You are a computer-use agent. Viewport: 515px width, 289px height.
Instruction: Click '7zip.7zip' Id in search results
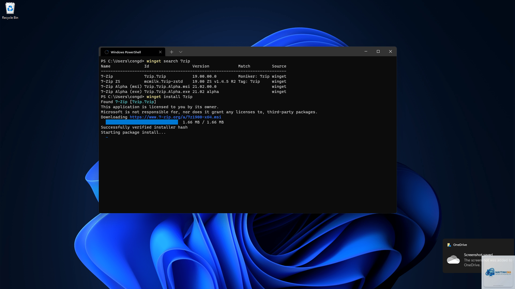155,76
